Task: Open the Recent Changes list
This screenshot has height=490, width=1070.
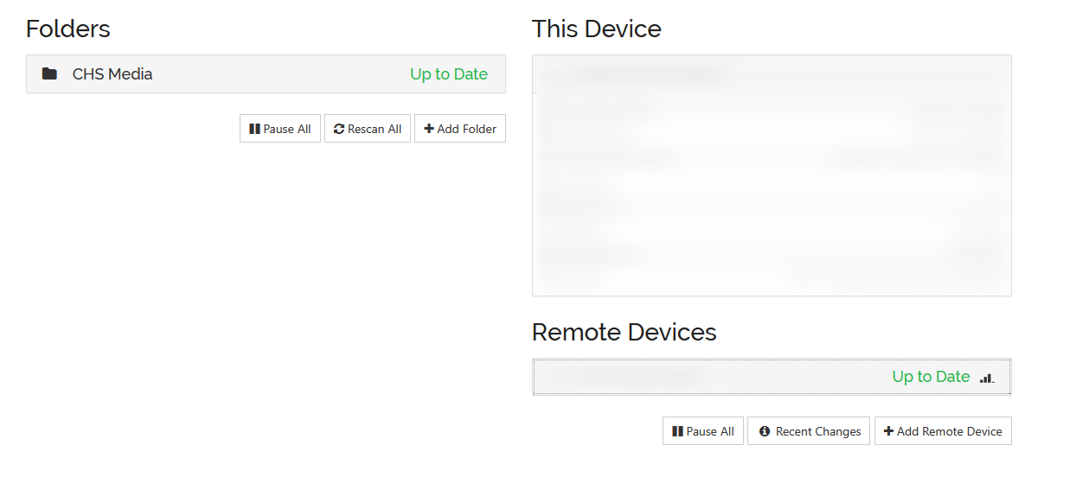Action: tap(811, 431)
